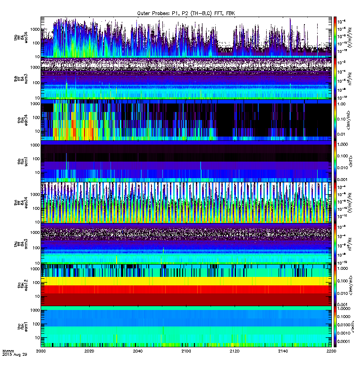Click the color bar of the thc fbk scm1 panel

[335, 326]
